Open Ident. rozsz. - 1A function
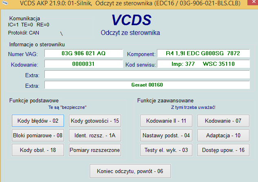Image resolution: width=258 pixels, height=182 pixels. [95, 135]
